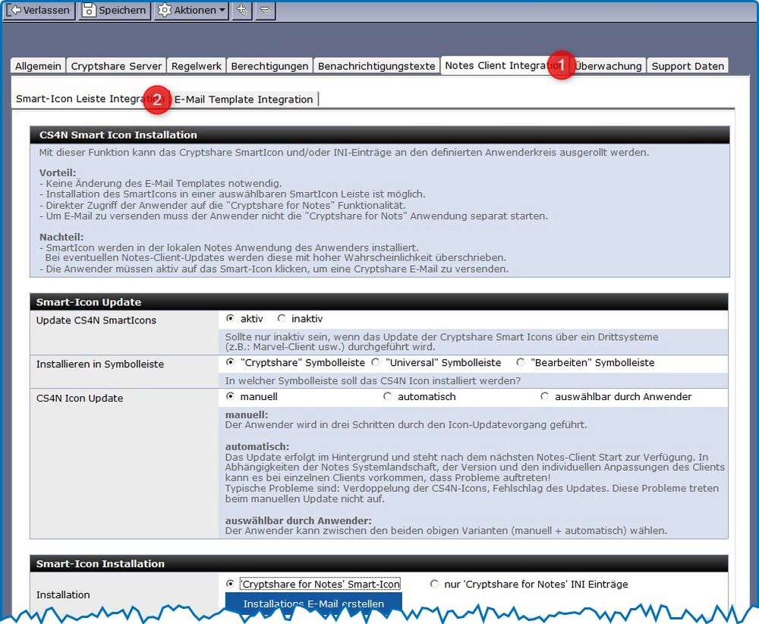Click the Aktionen gear icon

[163, 10]
